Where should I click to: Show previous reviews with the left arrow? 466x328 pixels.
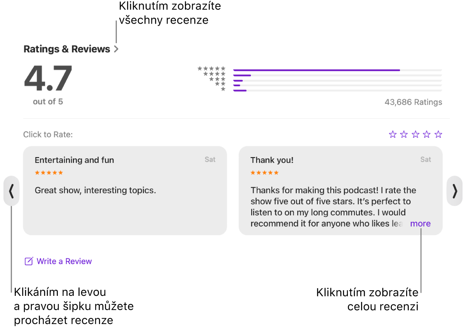pyautogui.click(x=11, y=191)
